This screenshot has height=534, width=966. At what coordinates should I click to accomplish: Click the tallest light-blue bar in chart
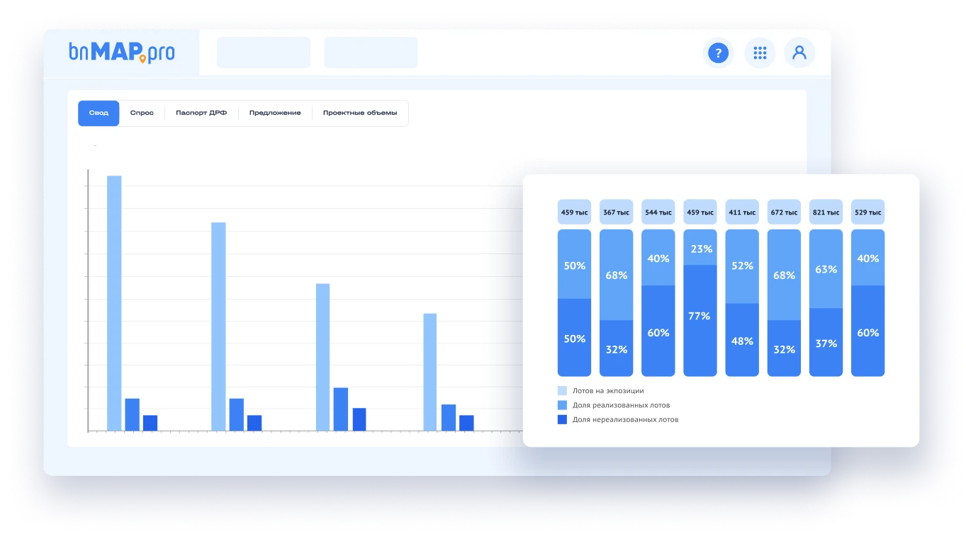coord(114,303)
